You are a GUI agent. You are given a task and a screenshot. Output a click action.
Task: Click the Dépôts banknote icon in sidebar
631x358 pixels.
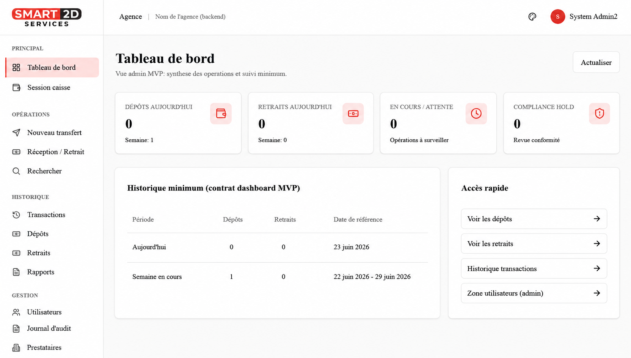(16, 234)
